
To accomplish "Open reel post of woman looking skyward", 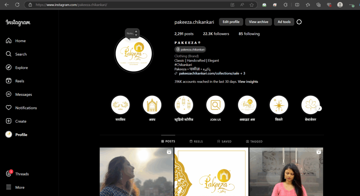I will pyautogui.click(x=137, y=172).
